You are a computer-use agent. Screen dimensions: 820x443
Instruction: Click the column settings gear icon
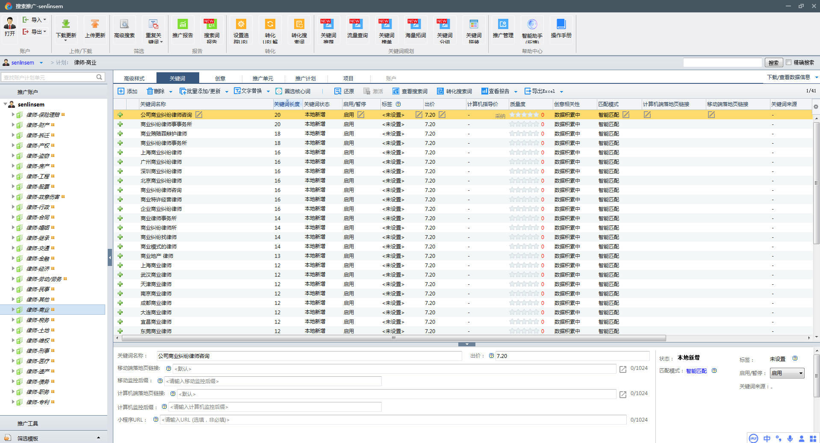point(816,107)
